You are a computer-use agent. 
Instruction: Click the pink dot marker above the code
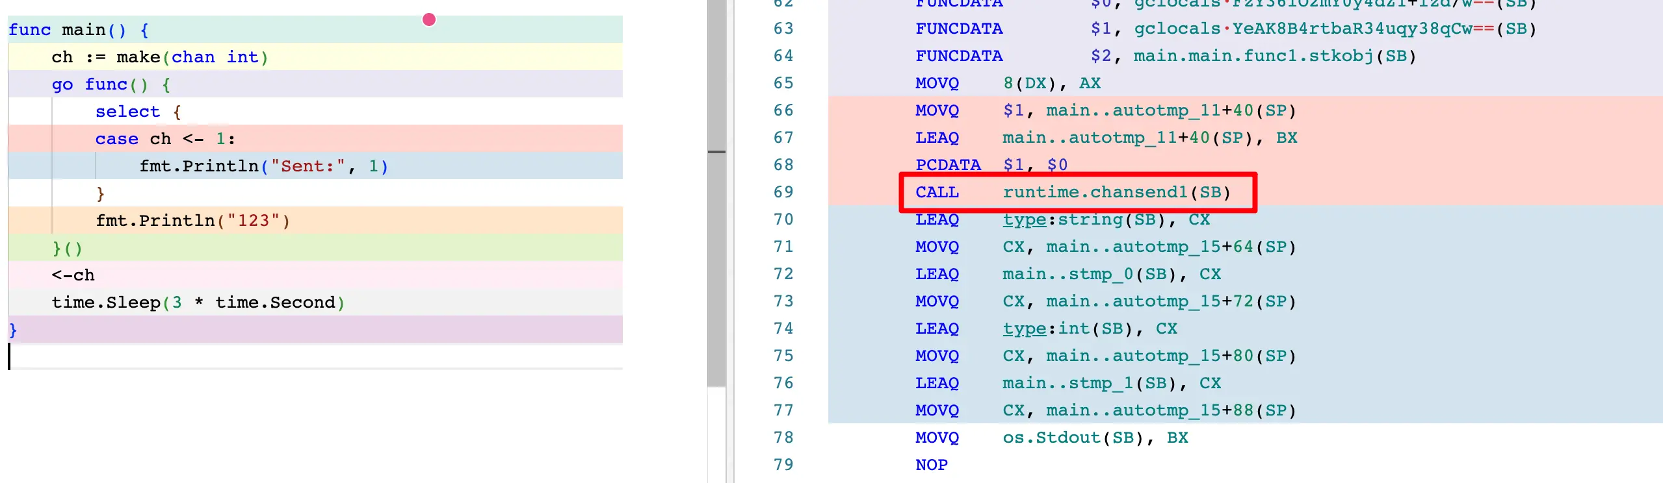pos(428,19)
